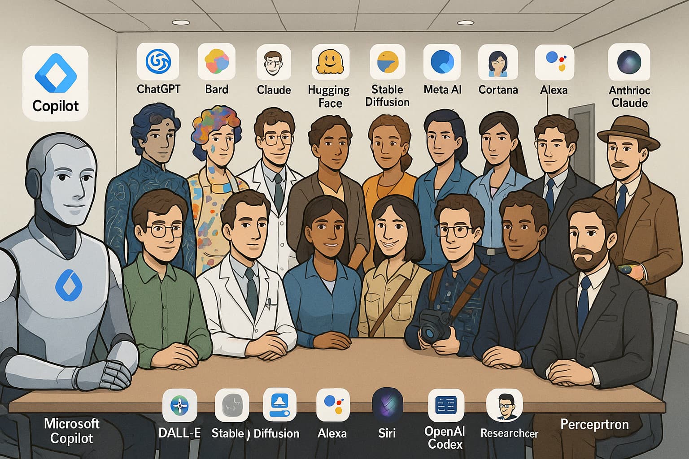Open the Cortana icon showing a woman
The image size is (689, 459).
point(498,63)
